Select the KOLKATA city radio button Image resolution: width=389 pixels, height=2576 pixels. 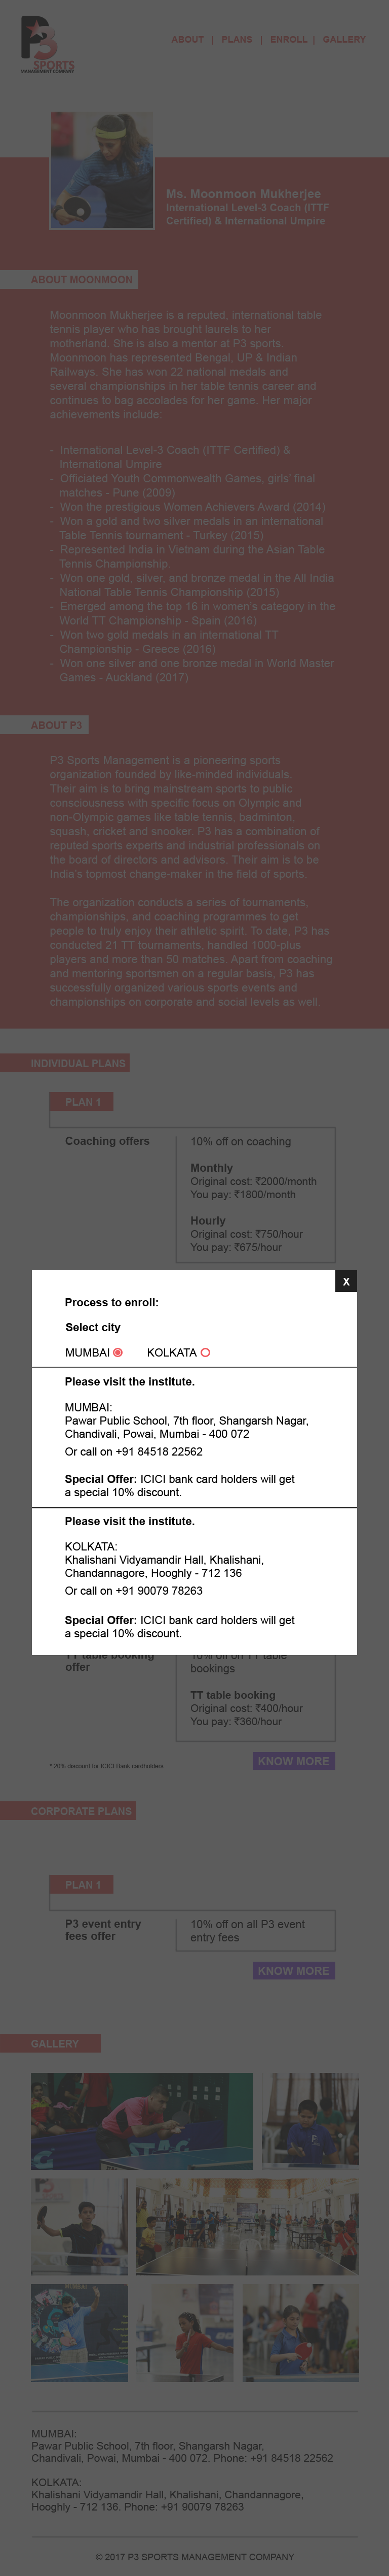[206, 1352]
